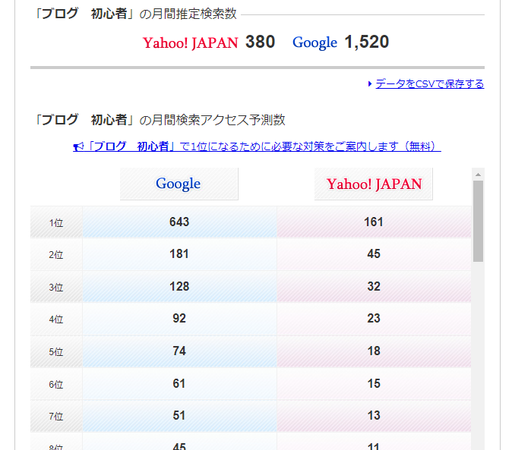
Task: Click the table scrollbar thumb
Action: [478, 221]
